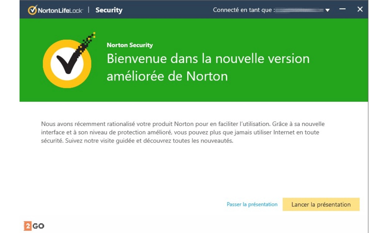Click the description paragraph about the new interface
Viewport: 388px width, 233px height.
[183, 132]
